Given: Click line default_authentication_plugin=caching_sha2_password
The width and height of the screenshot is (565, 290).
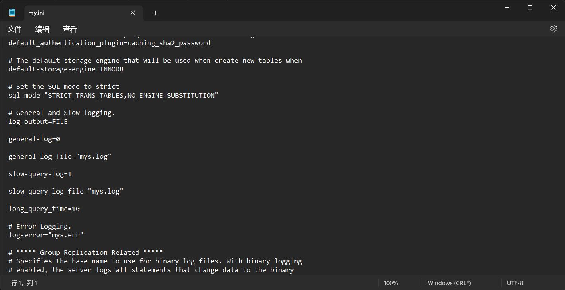Looking at the screenshot, I should coord(110,43).
